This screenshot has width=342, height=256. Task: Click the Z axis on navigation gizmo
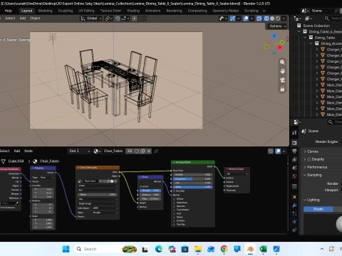(274, 36)
